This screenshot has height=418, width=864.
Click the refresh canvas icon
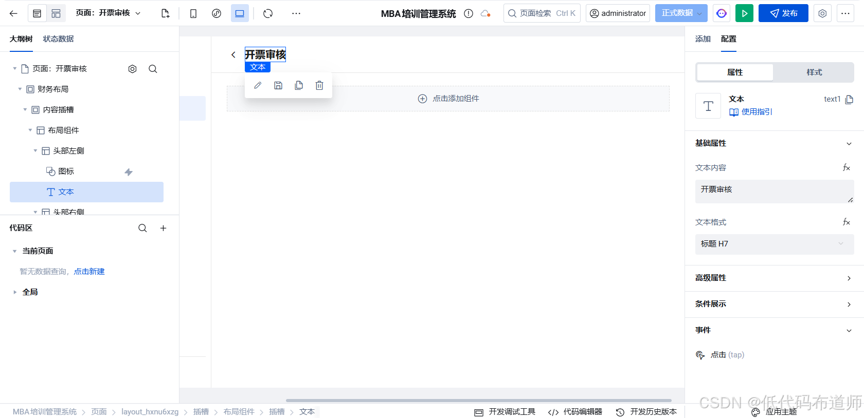tap(268, 13)
